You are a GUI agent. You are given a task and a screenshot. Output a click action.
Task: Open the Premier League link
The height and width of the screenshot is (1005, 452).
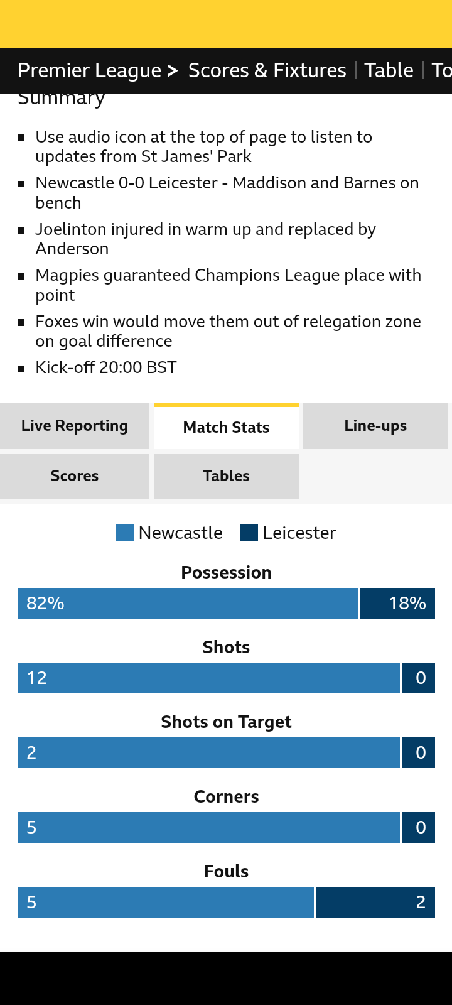89,70
